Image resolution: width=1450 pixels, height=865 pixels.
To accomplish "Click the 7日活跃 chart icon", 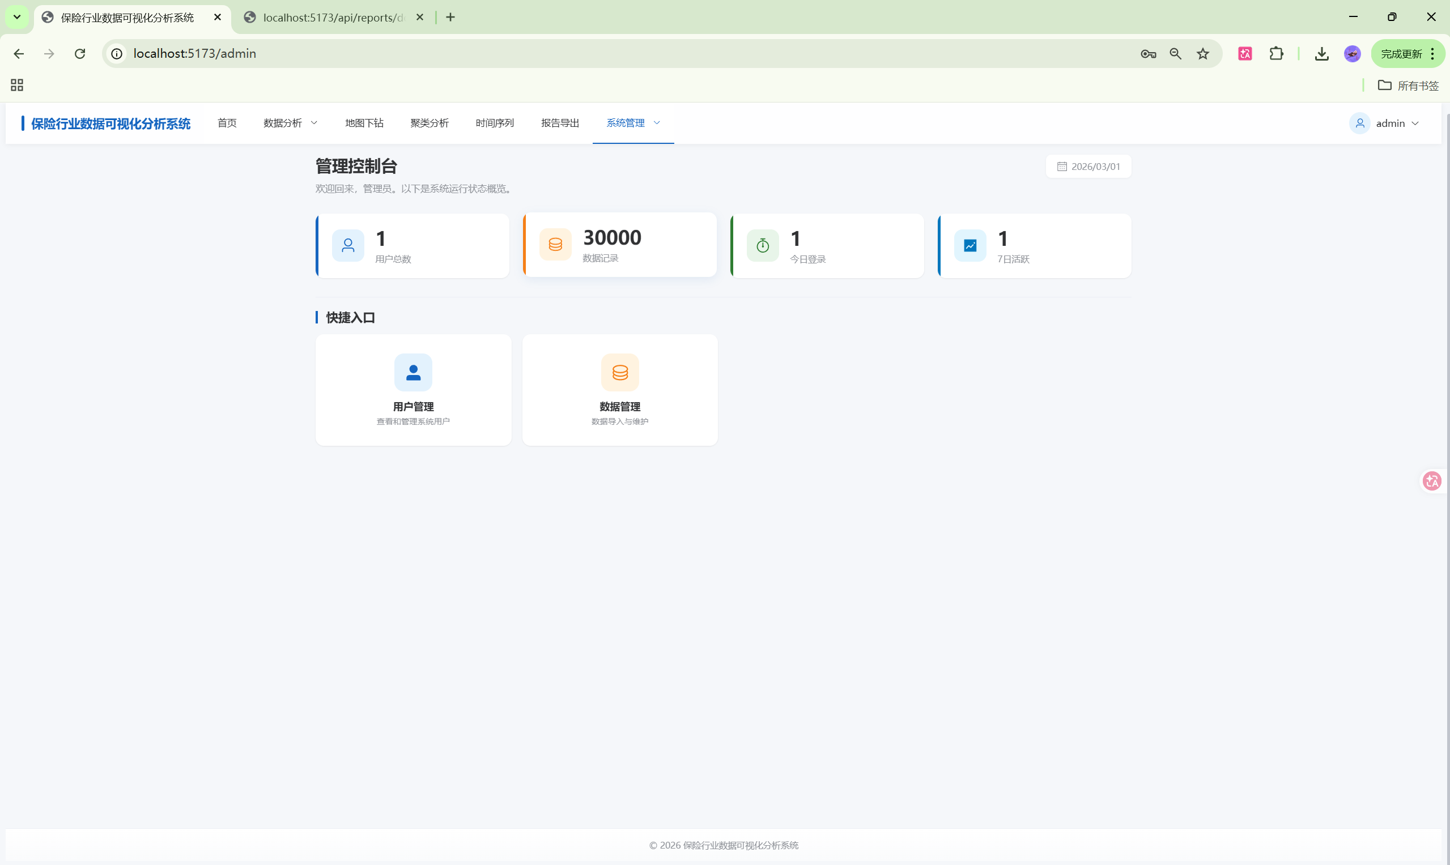I will (970, 245).
